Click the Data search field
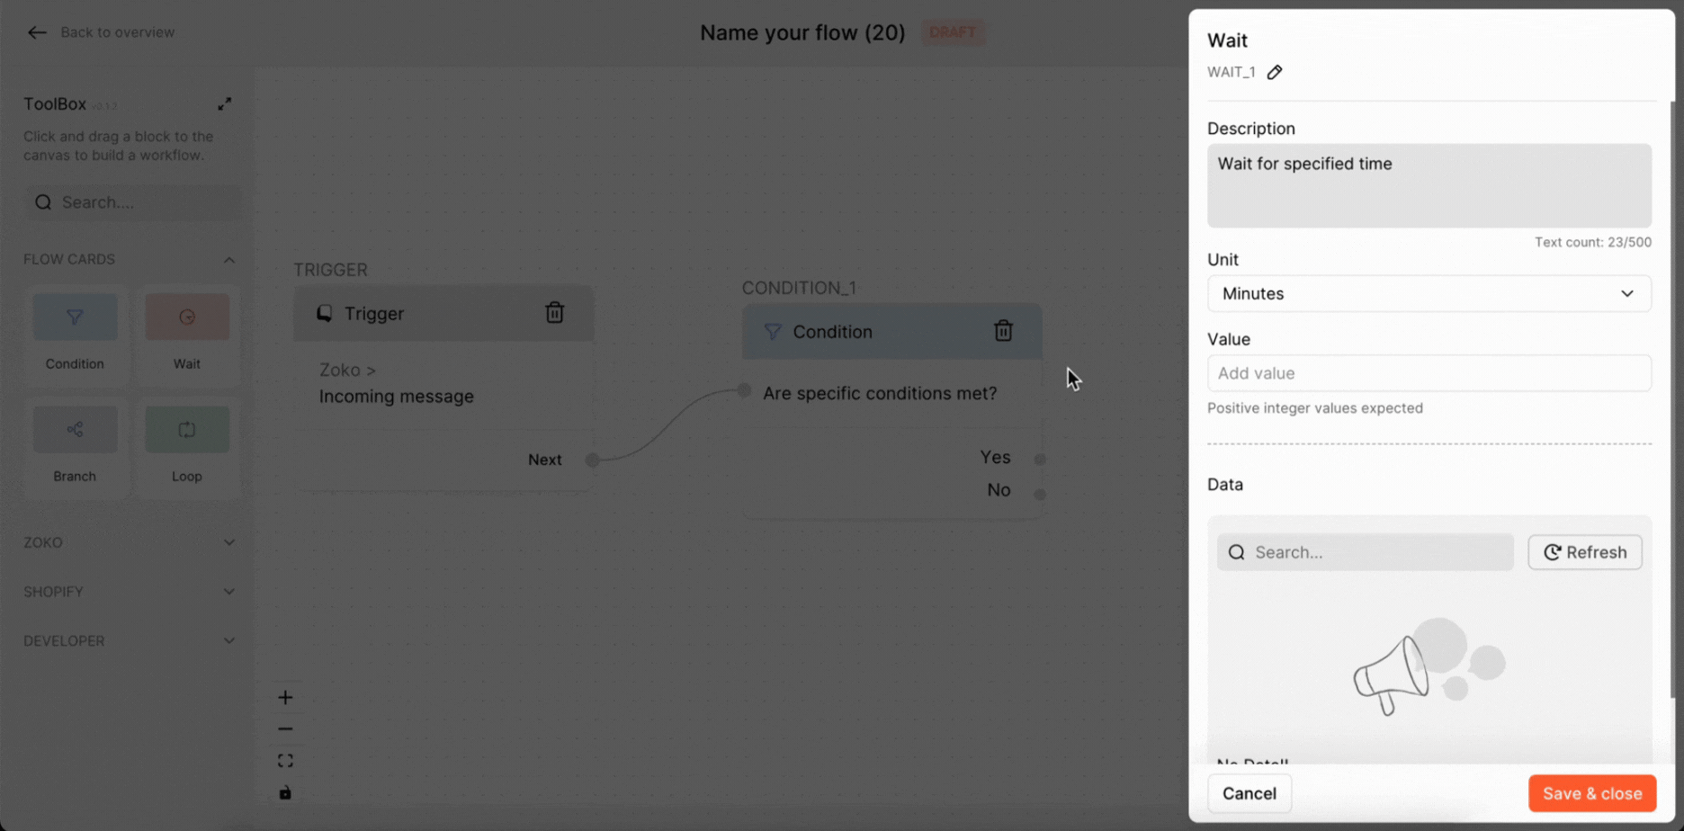 point(1366,552)
